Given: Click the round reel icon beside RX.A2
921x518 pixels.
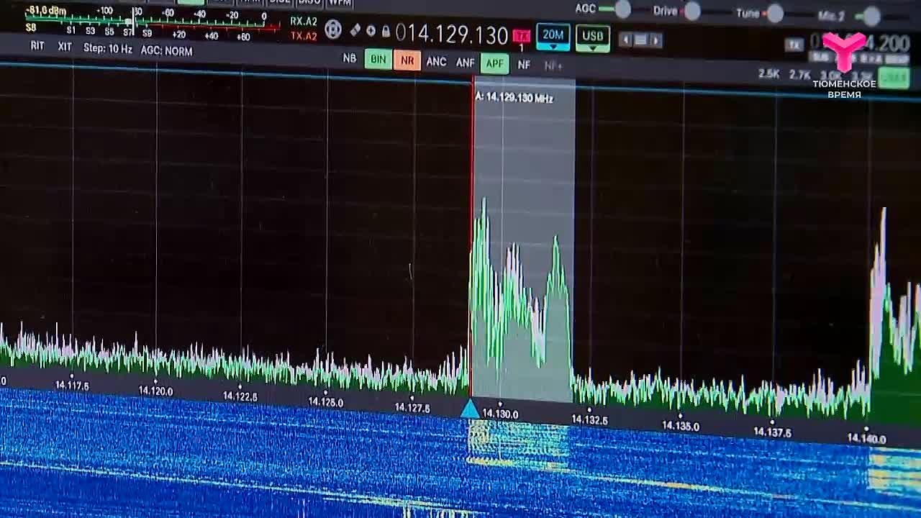Looking at the screenshot, I should pos(332,29).
